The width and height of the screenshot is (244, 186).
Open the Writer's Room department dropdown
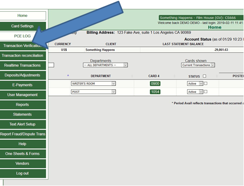(x=94, y=83)
